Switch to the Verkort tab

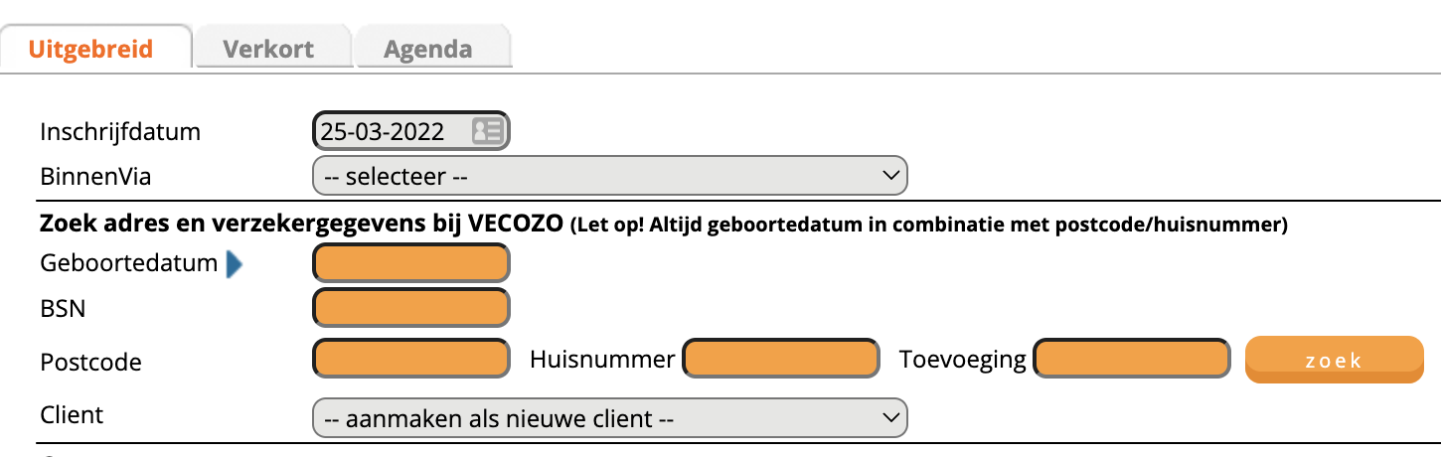(x=268, y=49)
